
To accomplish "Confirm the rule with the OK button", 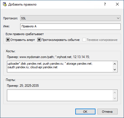I will point(85,112).
